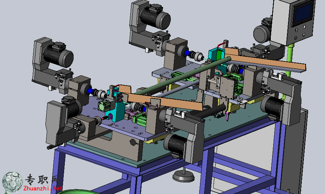Image resolution: width=325 pixels, height=194 pixels.
Task: Select the round leveling foot under table
Action: click(x=183, y=176)
